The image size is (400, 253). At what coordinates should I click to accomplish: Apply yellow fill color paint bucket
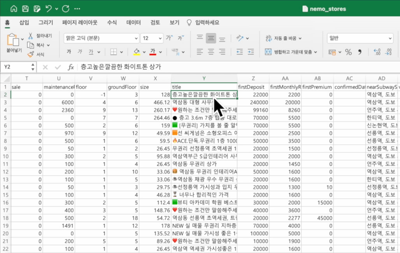[136, 52]
